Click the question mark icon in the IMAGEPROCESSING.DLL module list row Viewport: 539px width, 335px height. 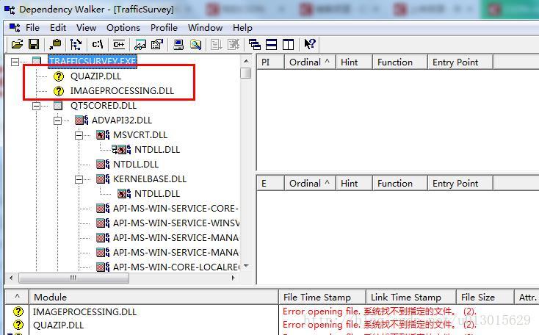18,311
